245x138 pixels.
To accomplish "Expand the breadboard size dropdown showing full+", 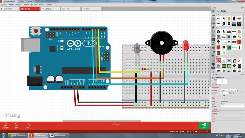I will tap(231, 104).
